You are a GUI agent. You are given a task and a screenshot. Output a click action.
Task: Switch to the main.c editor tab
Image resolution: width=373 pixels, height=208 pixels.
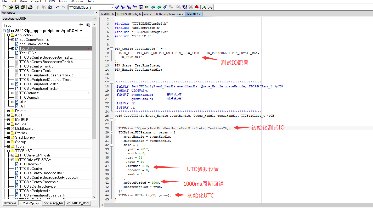148,14
